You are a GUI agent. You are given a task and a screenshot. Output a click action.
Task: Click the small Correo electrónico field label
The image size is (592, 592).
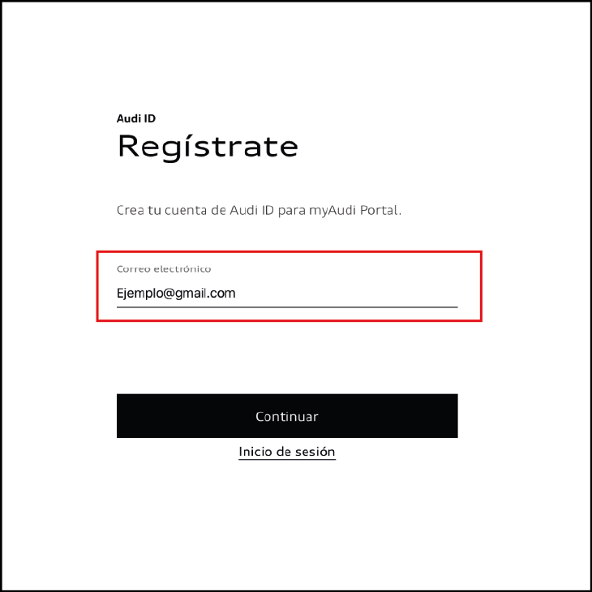(x=164, y=268)
